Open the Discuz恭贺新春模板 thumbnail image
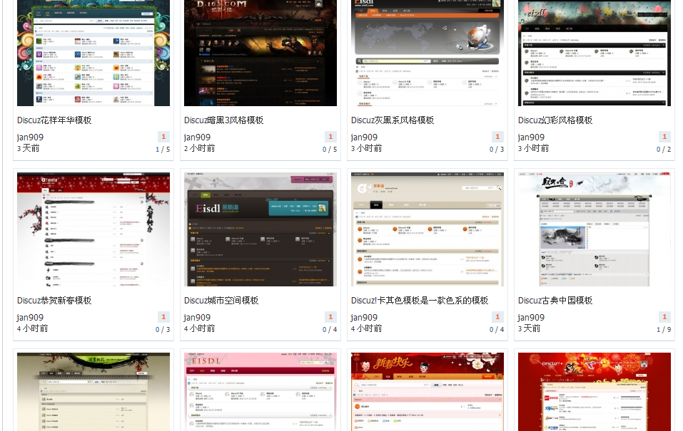The image size is (683, 431). tap(93, 229)
